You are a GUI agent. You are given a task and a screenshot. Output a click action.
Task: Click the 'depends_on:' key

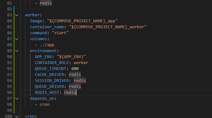point(43,99)
